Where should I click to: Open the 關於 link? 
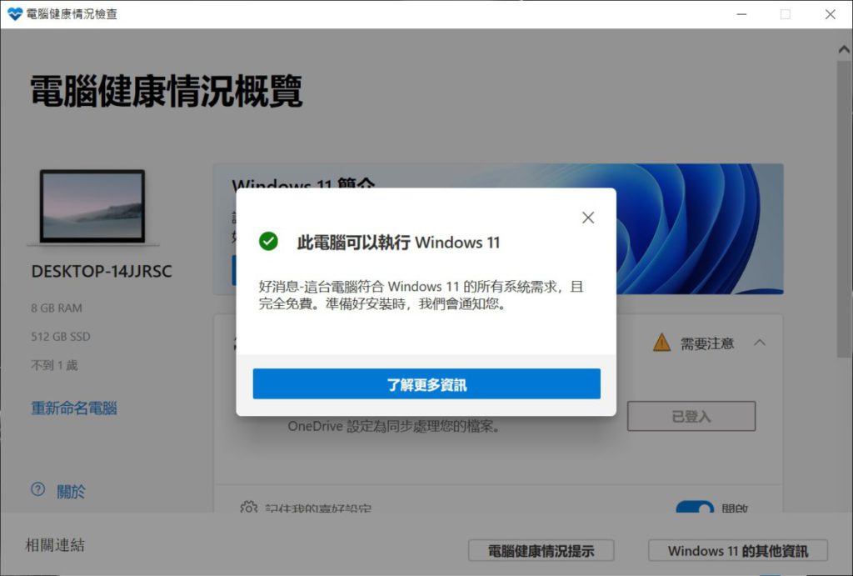click(x=72, y=492)
